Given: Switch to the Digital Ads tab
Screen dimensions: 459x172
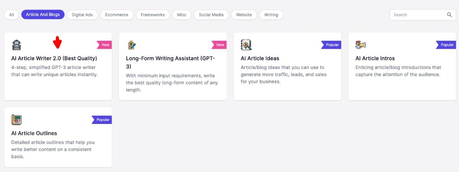Looking at the screenshot, I should click(82, 15).
